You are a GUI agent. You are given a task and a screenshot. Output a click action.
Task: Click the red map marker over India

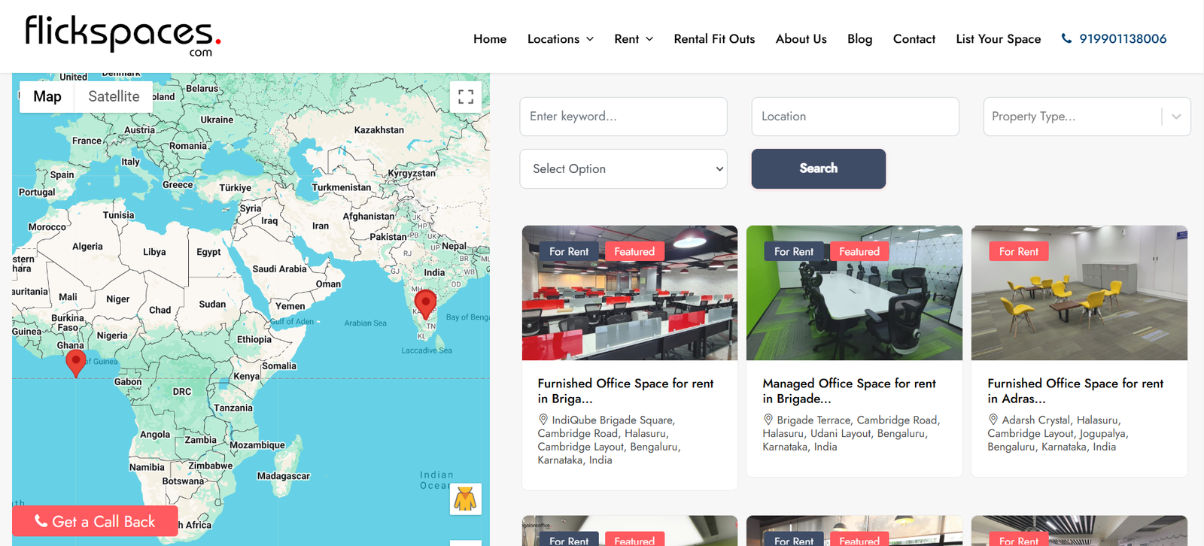tap(425, 303)
